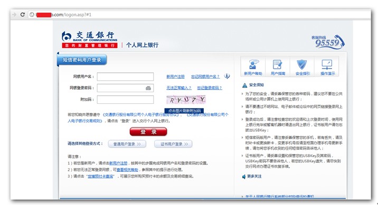
Task: Click the 更多关注 speaker icon
Action: tap(244, 177)
